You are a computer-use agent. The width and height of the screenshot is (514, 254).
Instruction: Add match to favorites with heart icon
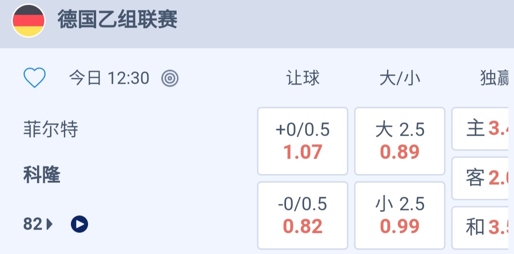click(35, 78)
